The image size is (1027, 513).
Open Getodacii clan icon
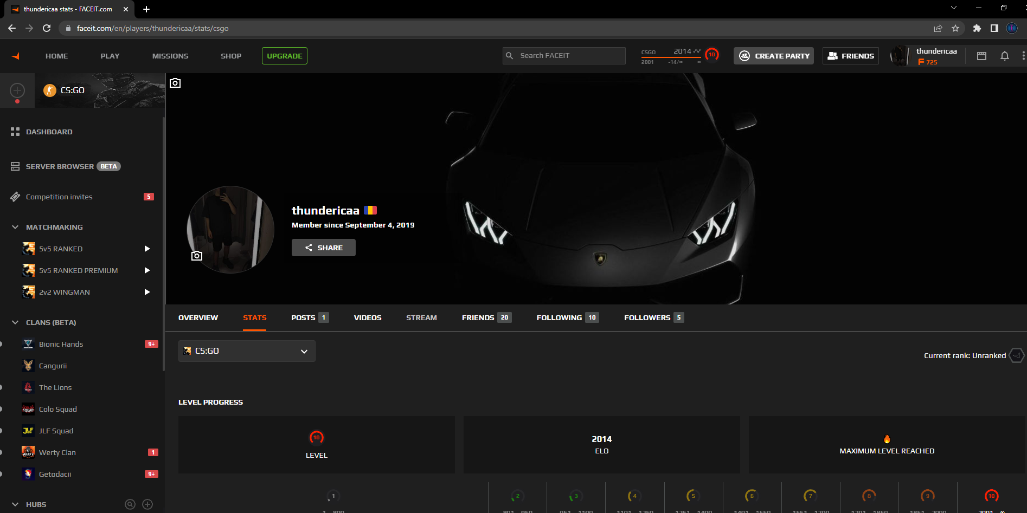coord(28,474)
